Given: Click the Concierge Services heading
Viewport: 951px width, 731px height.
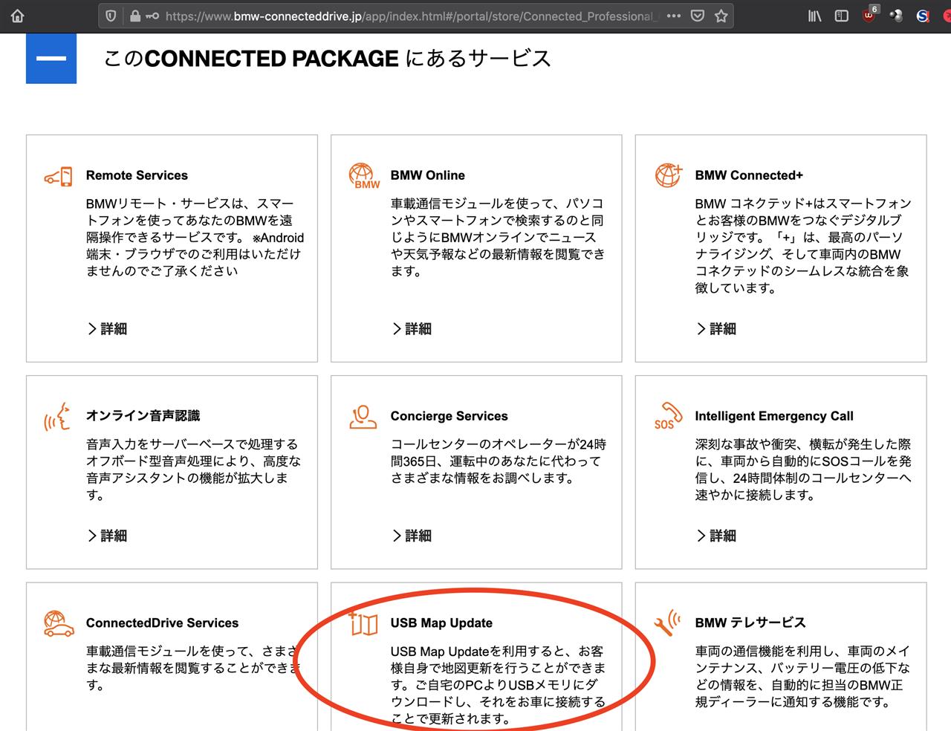Looking at the screenshot, I should pos(449,416).
